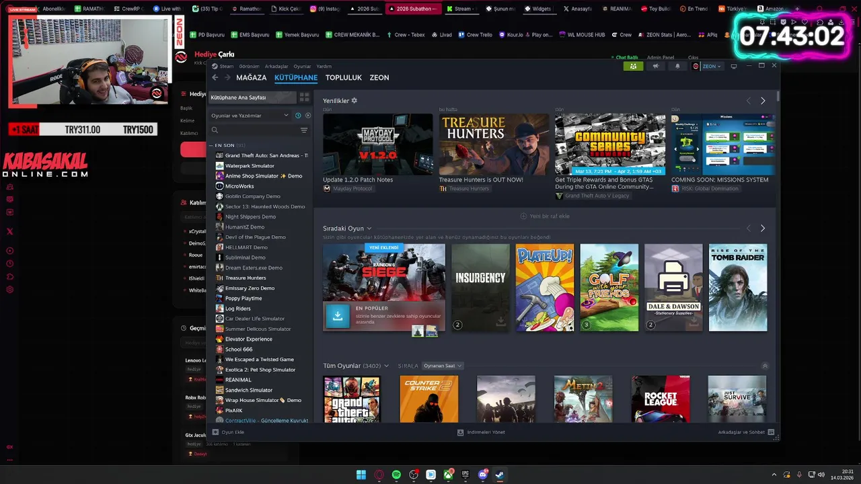Show next Yenilikler items arrow
This screenshot has width=861, height=484.
coord(763,101)
